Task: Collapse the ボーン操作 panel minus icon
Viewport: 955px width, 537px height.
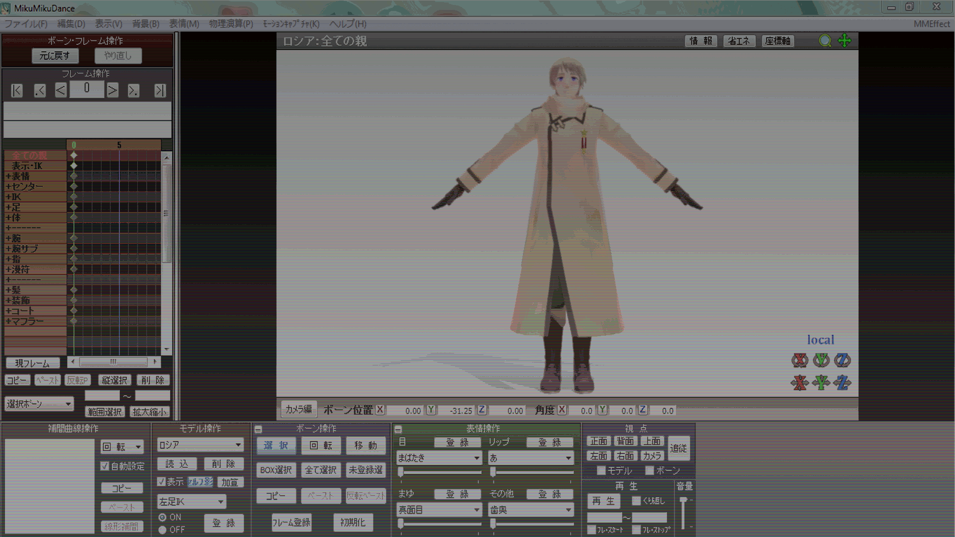Action: tap(258, 429)
